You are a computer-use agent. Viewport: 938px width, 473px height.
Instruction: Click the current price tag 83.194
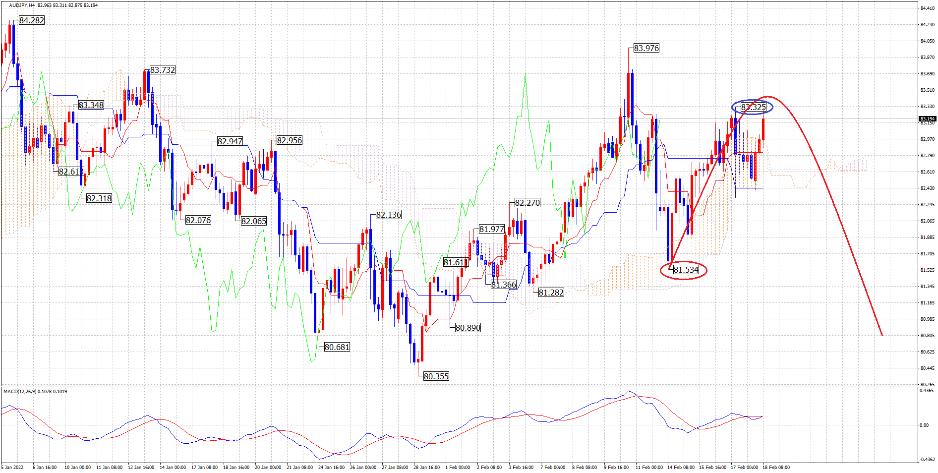click(927, 118)
